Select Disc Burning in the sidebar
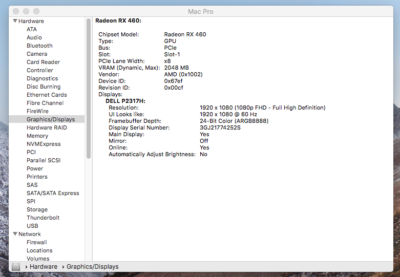The height and width of the screenshot is (277, 400). pos(44,87)
